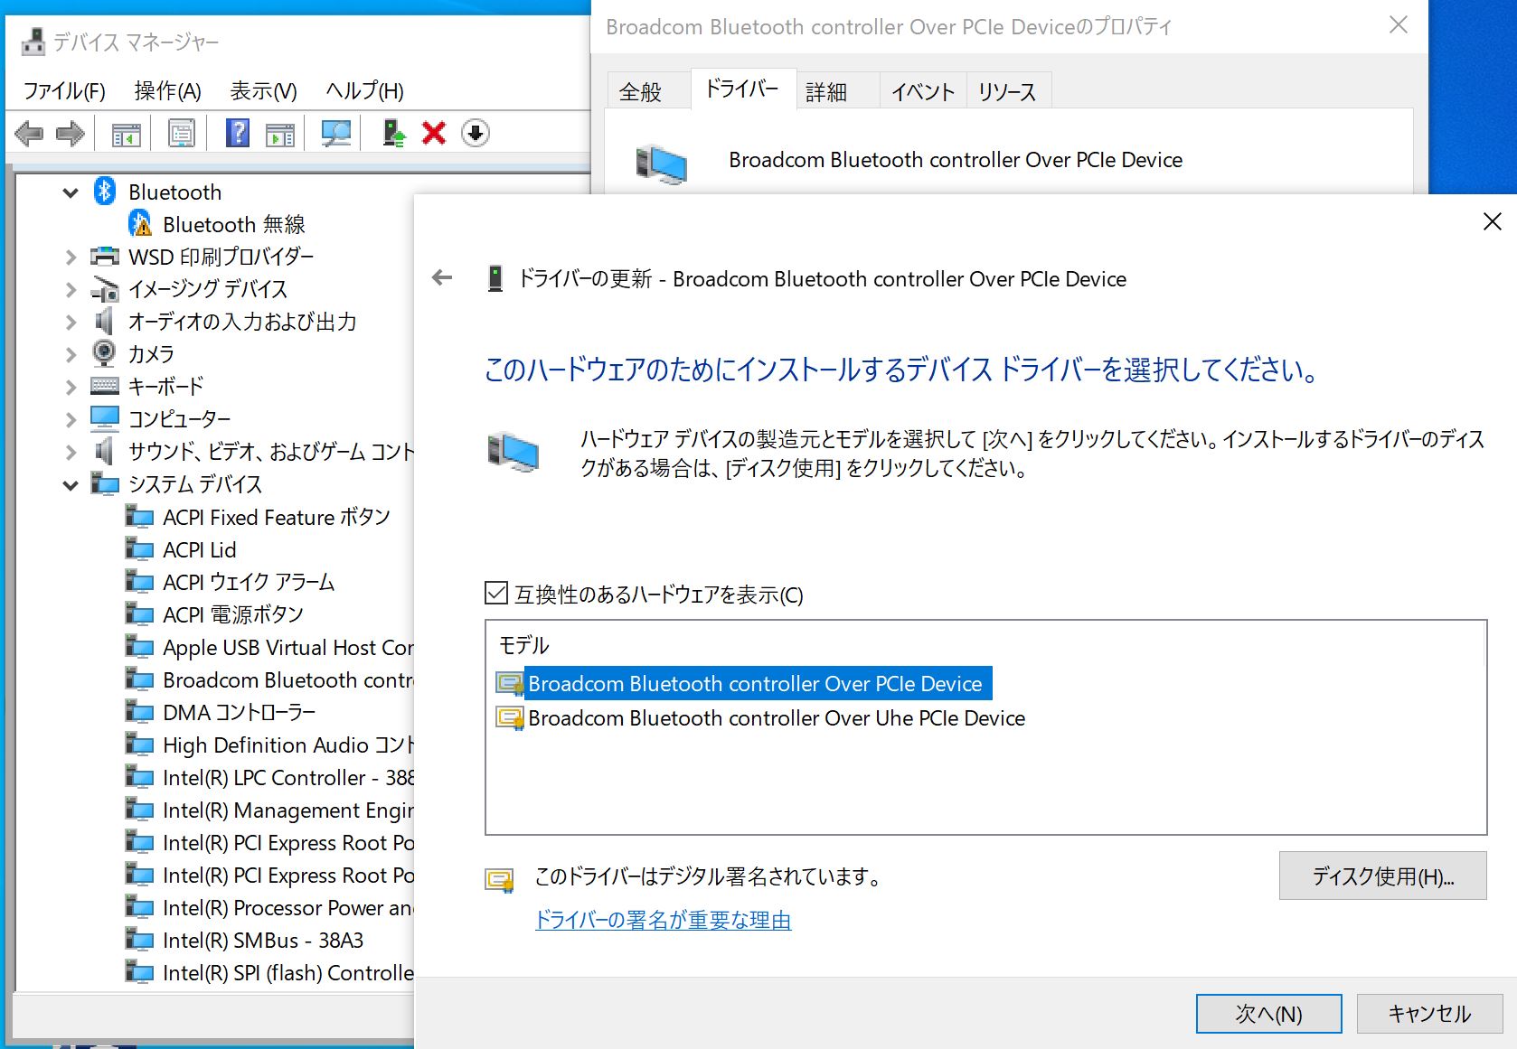Click the システム デバイス folder icon
Image resolution: width=1517 pixels, height=1049 pixels.
105,484
